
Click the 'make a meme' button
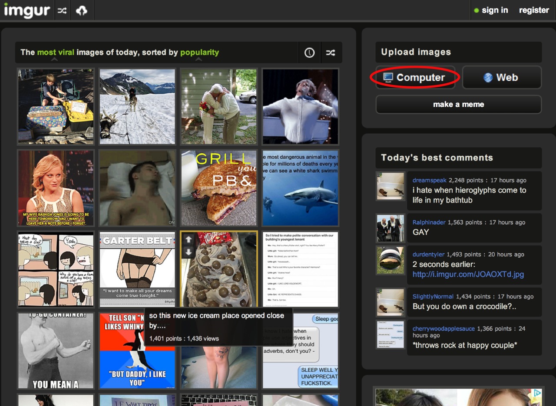click(458, 105)
